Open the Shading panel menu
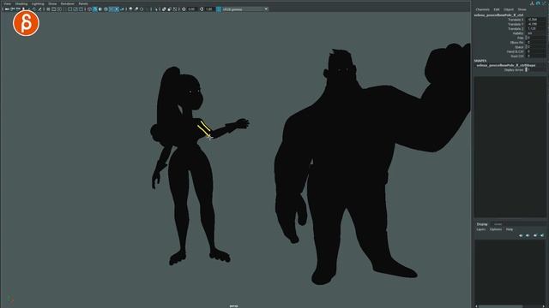 pos(21,3)
